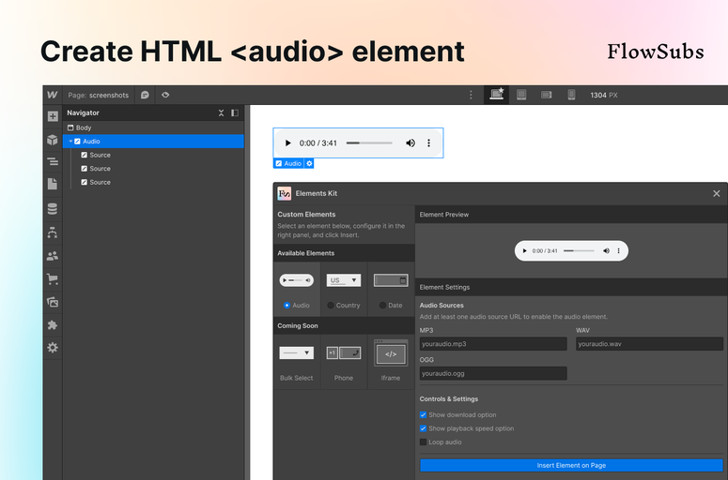This screenshot has width=728, height=480.
Task: Open the site Settings gear icon
Action: click(53, 348)
